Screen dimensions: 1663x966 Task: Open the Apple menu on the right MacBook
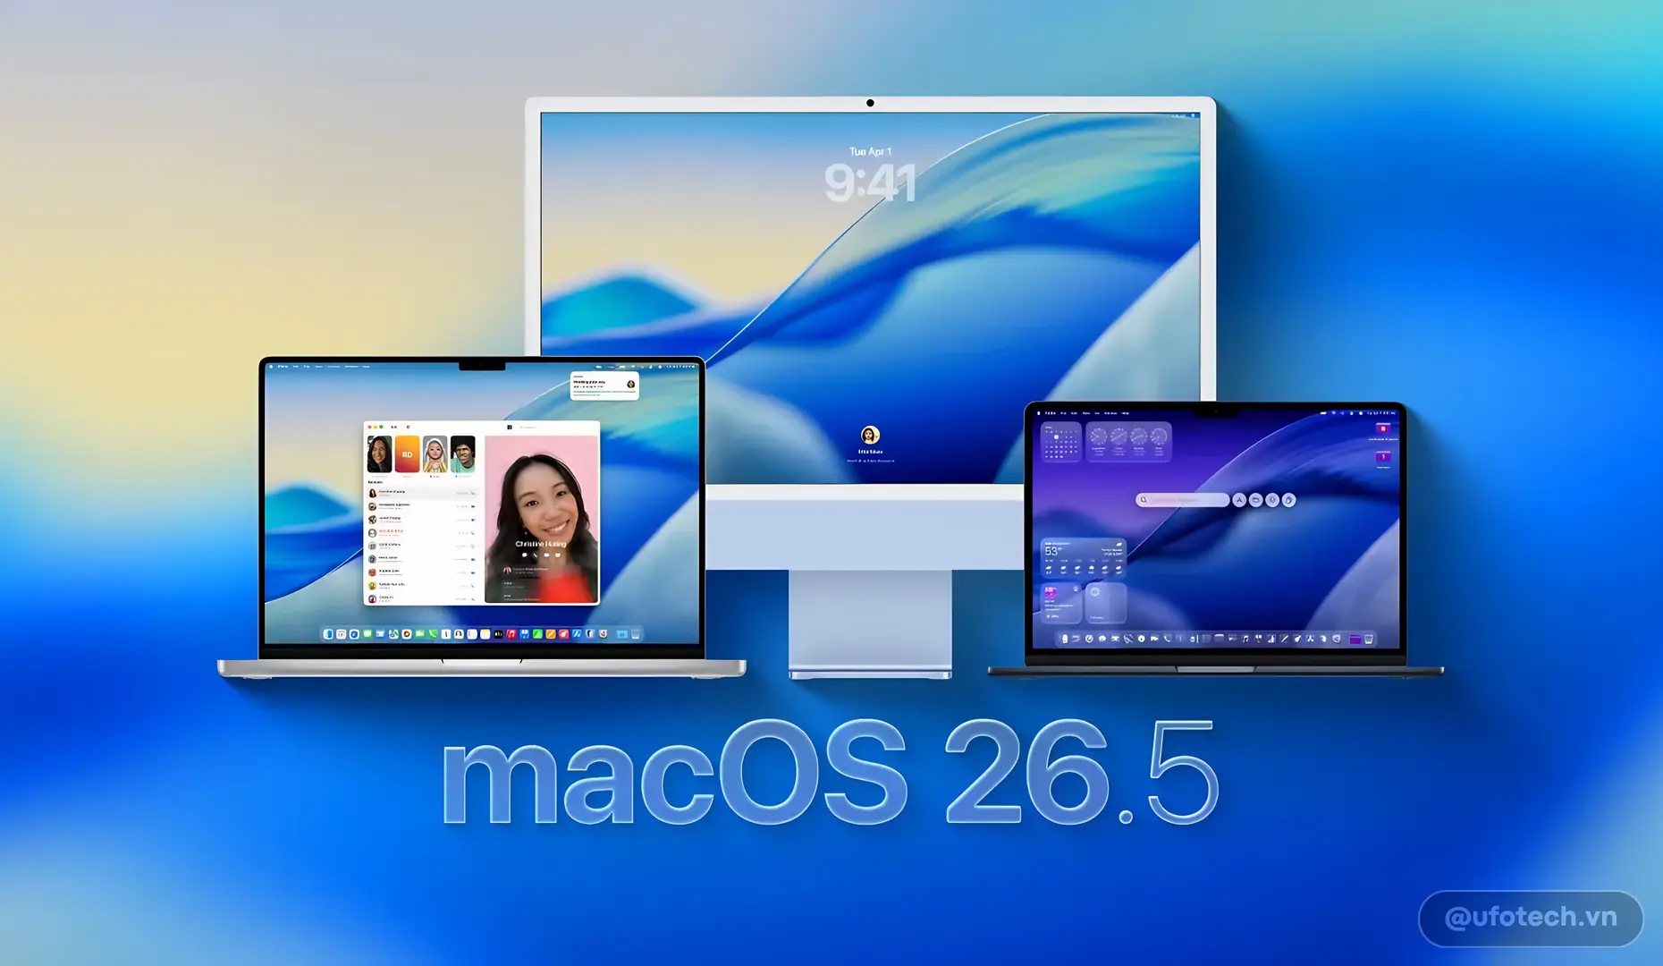point(1039,413)
